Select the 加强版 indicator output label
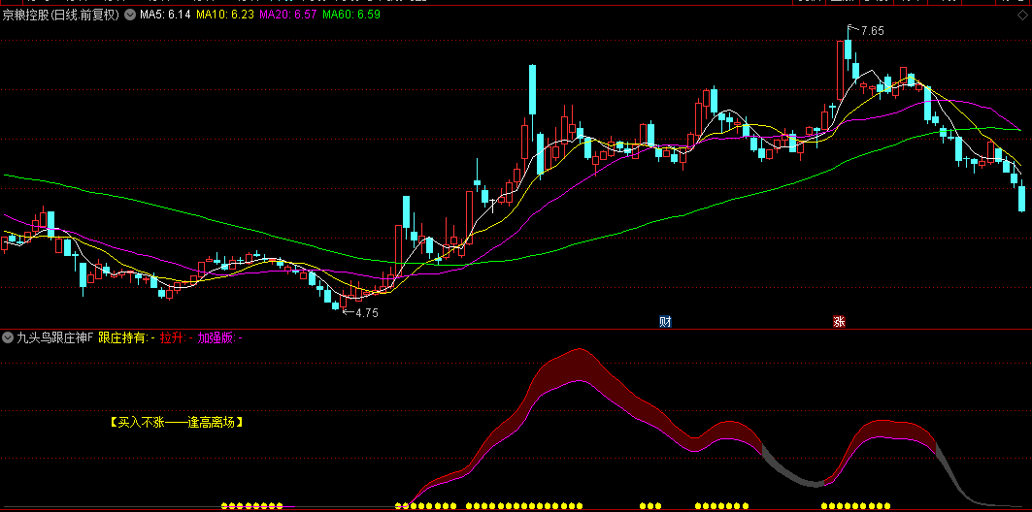Viewport: 1032px width, 512px height. (x=219, y=337)
